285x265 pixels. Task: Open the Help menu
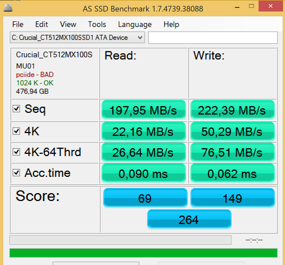[171, 24]
